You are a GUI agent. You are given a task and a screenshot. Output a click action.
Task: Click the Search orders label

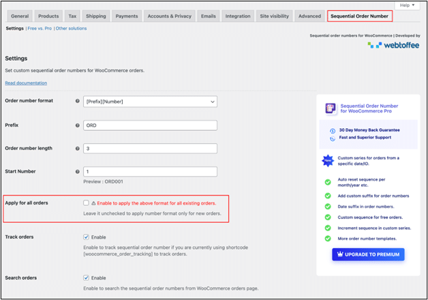[x=20, y=277]
